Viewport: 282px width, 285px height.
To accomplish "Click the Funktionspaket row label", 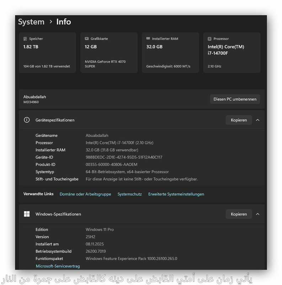I will (49, 259).
